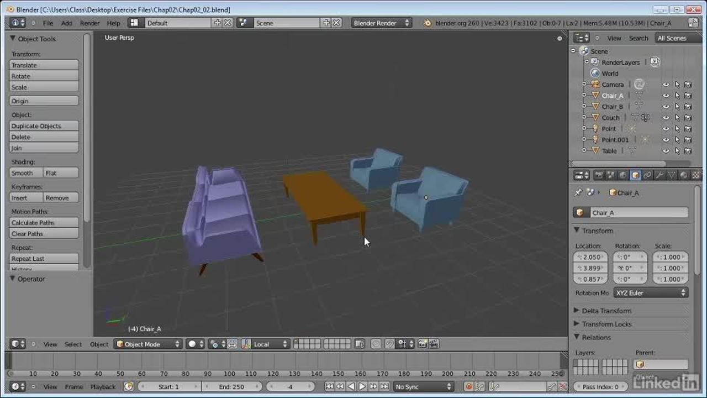Hide the Couch using its eye icon
Image resolution: width=707 pixels, height=398 pixels.
[666, 118]
